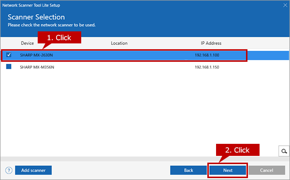The image size is (290, 180).
Task: Open help with the question mark icon
Action: [9, 170]
